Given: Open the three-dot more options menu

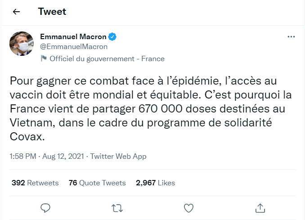Looking at the screenshot, I should [291, 36].
